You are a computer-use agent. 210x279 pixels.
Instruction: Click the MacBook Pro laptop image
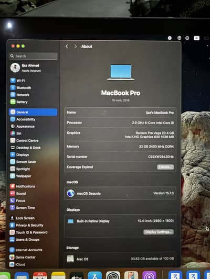point(121,72)
